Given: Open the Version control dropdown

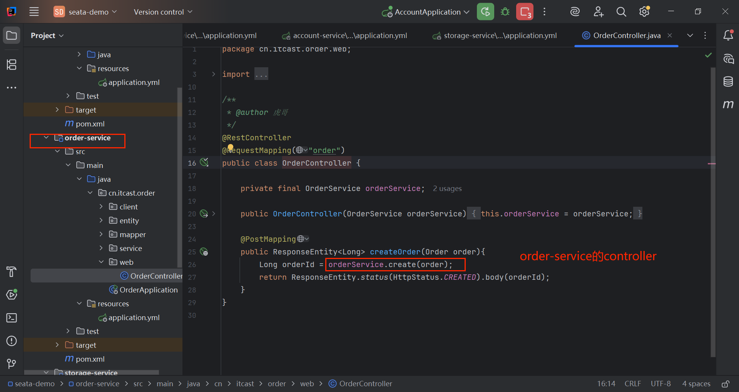Looking at the screenshot, I should click(163, 12).
